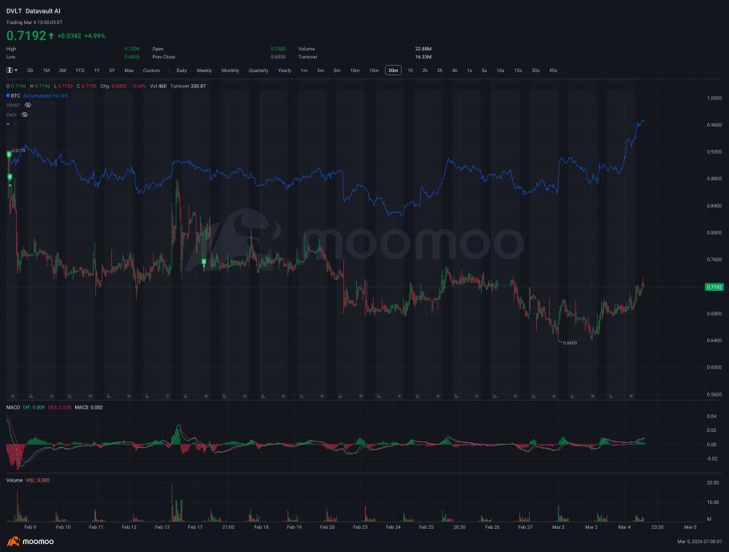
Task: Click the MACD indicator label
Action: [13, 407]
